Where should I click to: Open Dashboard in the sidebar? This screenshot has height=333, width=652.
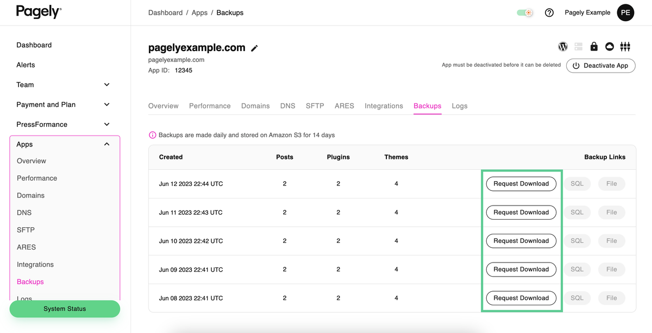coord(34,45)
